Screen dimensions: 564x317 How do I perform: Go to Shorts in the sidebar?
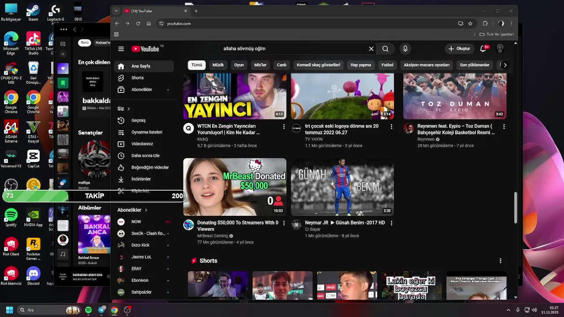click(144, 78)
